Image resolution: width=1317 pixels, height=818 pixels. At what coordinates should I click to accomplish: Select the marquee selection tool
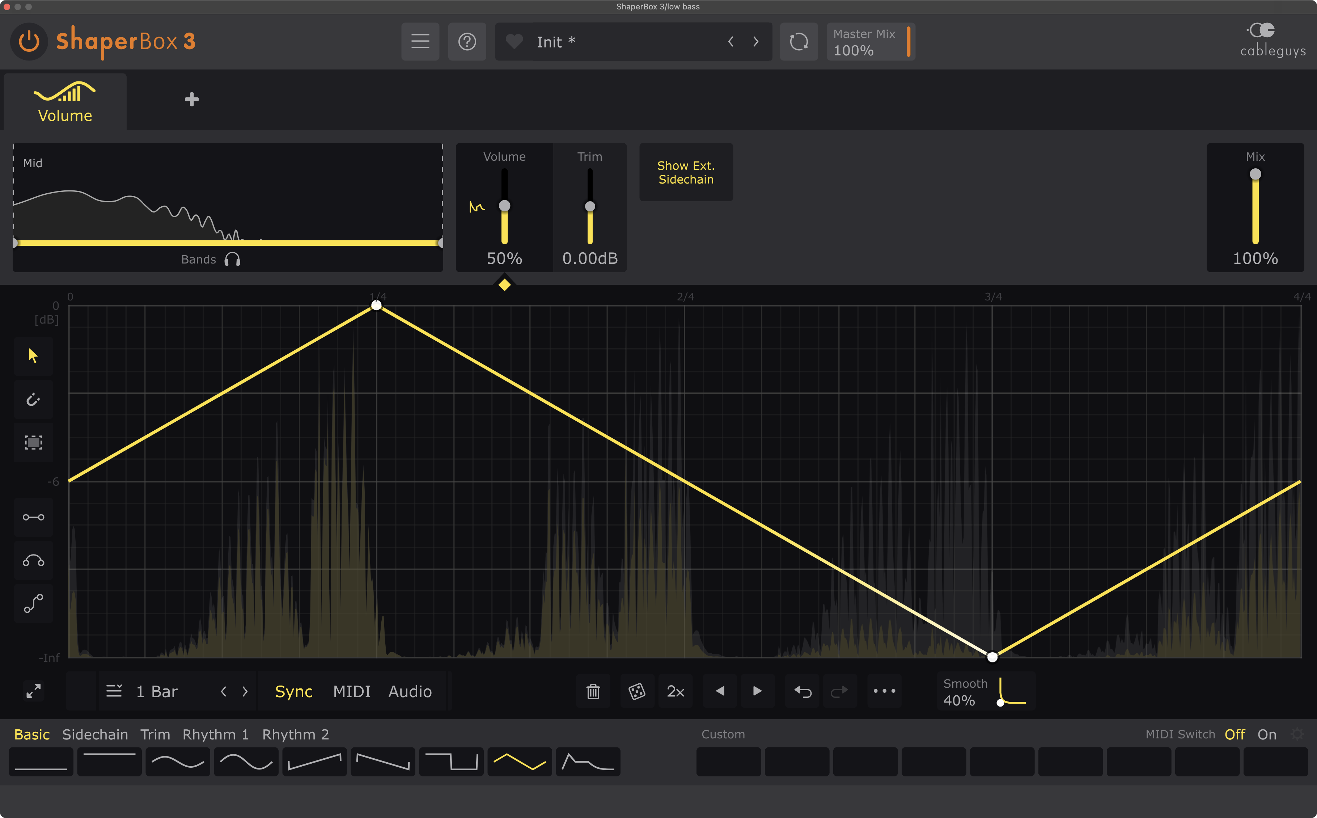tap(34, 443)
